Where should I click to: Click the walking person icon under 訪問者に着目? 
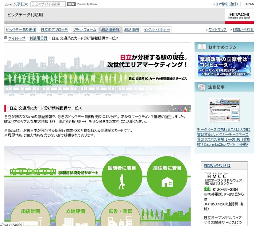(121, 181)
